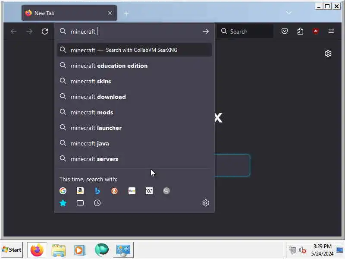This screenshot has height=259, width=345.
Task: Click the network tray icon
Action: 292,250
